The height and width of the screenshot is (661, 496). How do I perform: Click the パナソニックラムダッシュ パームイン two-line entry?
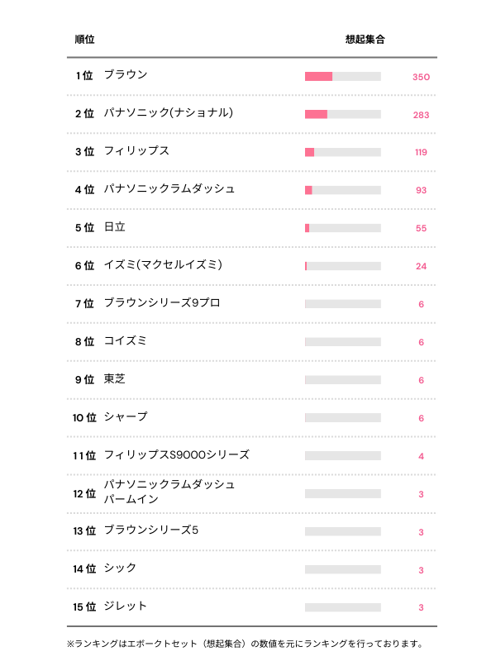point(169,492)
